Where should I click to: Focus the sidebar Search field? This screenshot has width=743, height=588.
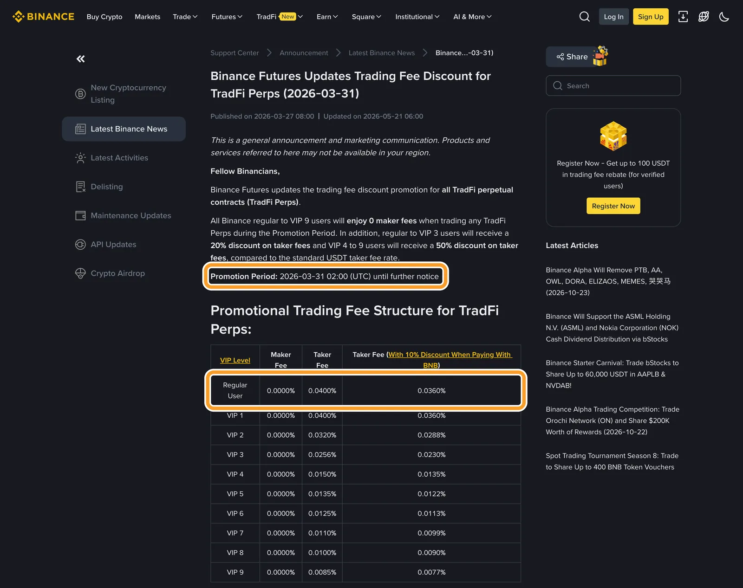coord(613,86)
